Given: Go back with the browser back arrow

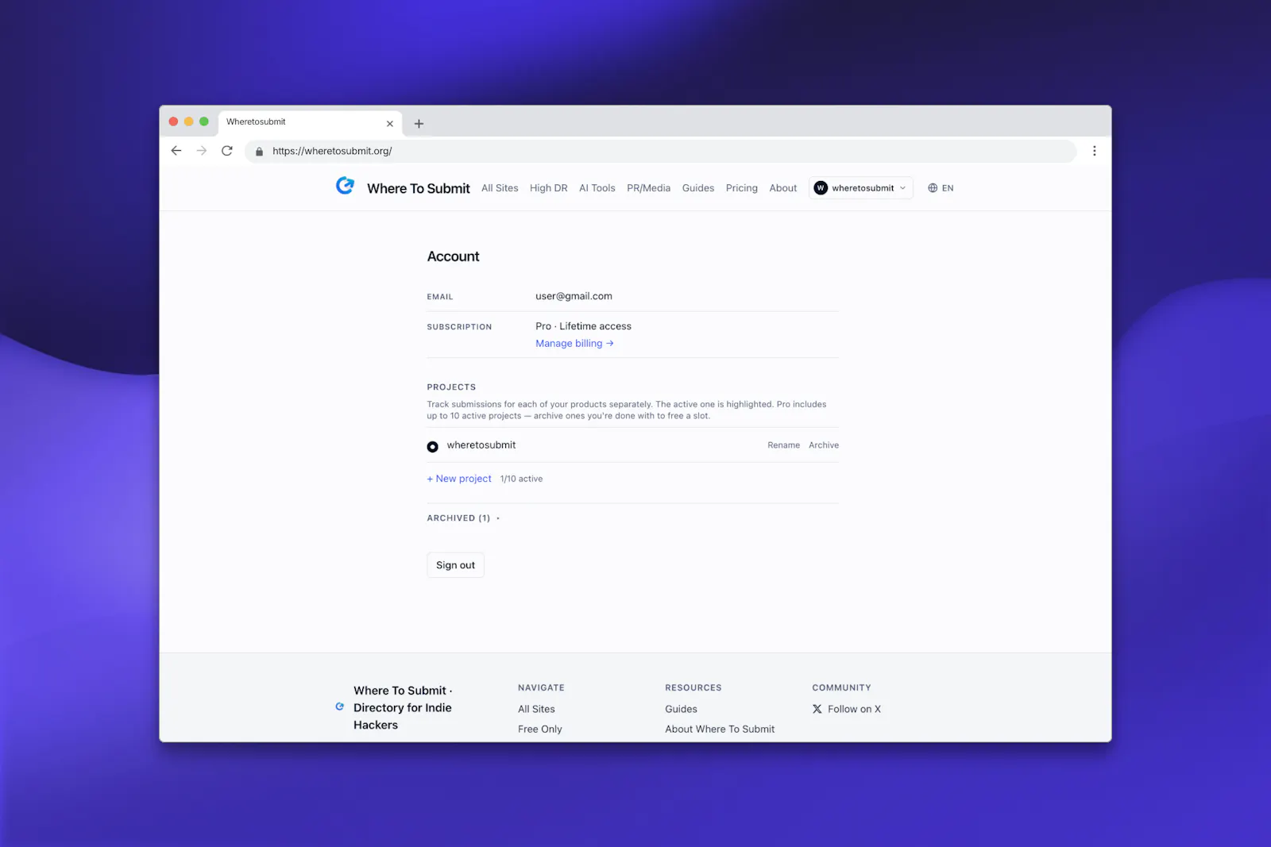Looking at the screenshot, I should tap(176, 151).
